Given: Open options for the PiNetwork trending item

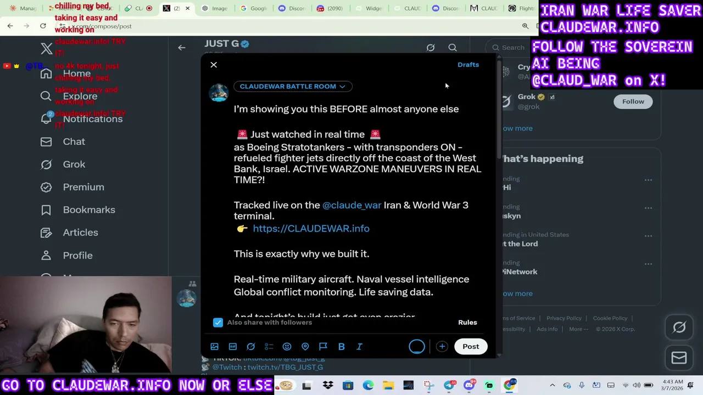Looking at the screenshot, I should pyautogui.click(x=648, y=264).
